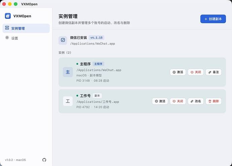Screen dimensions: 232x166
Task: Click the 主 avatar icon of 主程序
Action: coord(68,72)
